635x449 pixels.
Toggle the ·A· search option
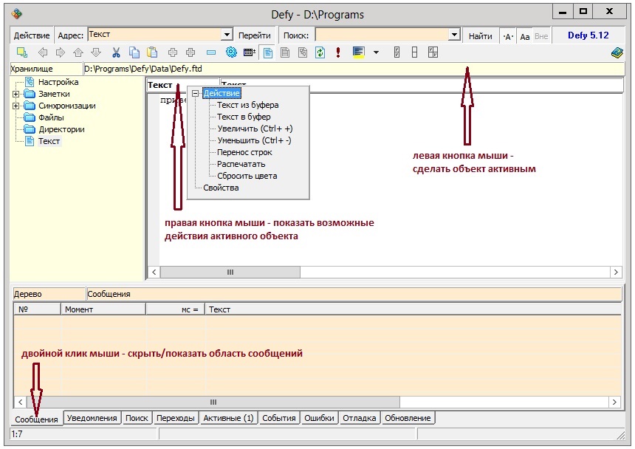coord(508,36)
